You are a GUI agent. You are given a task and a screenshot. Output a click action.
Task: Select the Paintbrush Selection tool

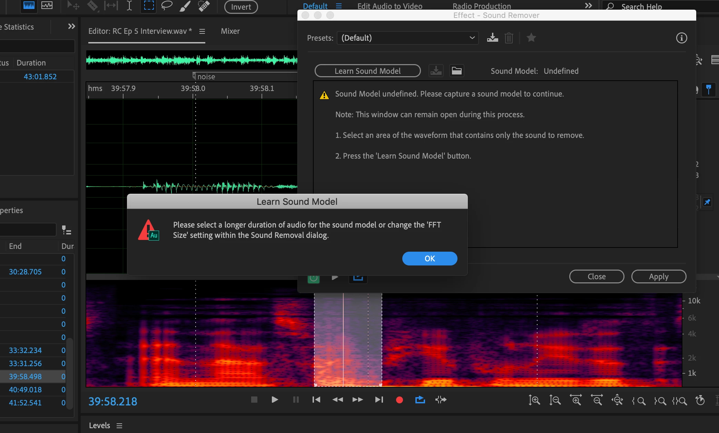point(185,6)
